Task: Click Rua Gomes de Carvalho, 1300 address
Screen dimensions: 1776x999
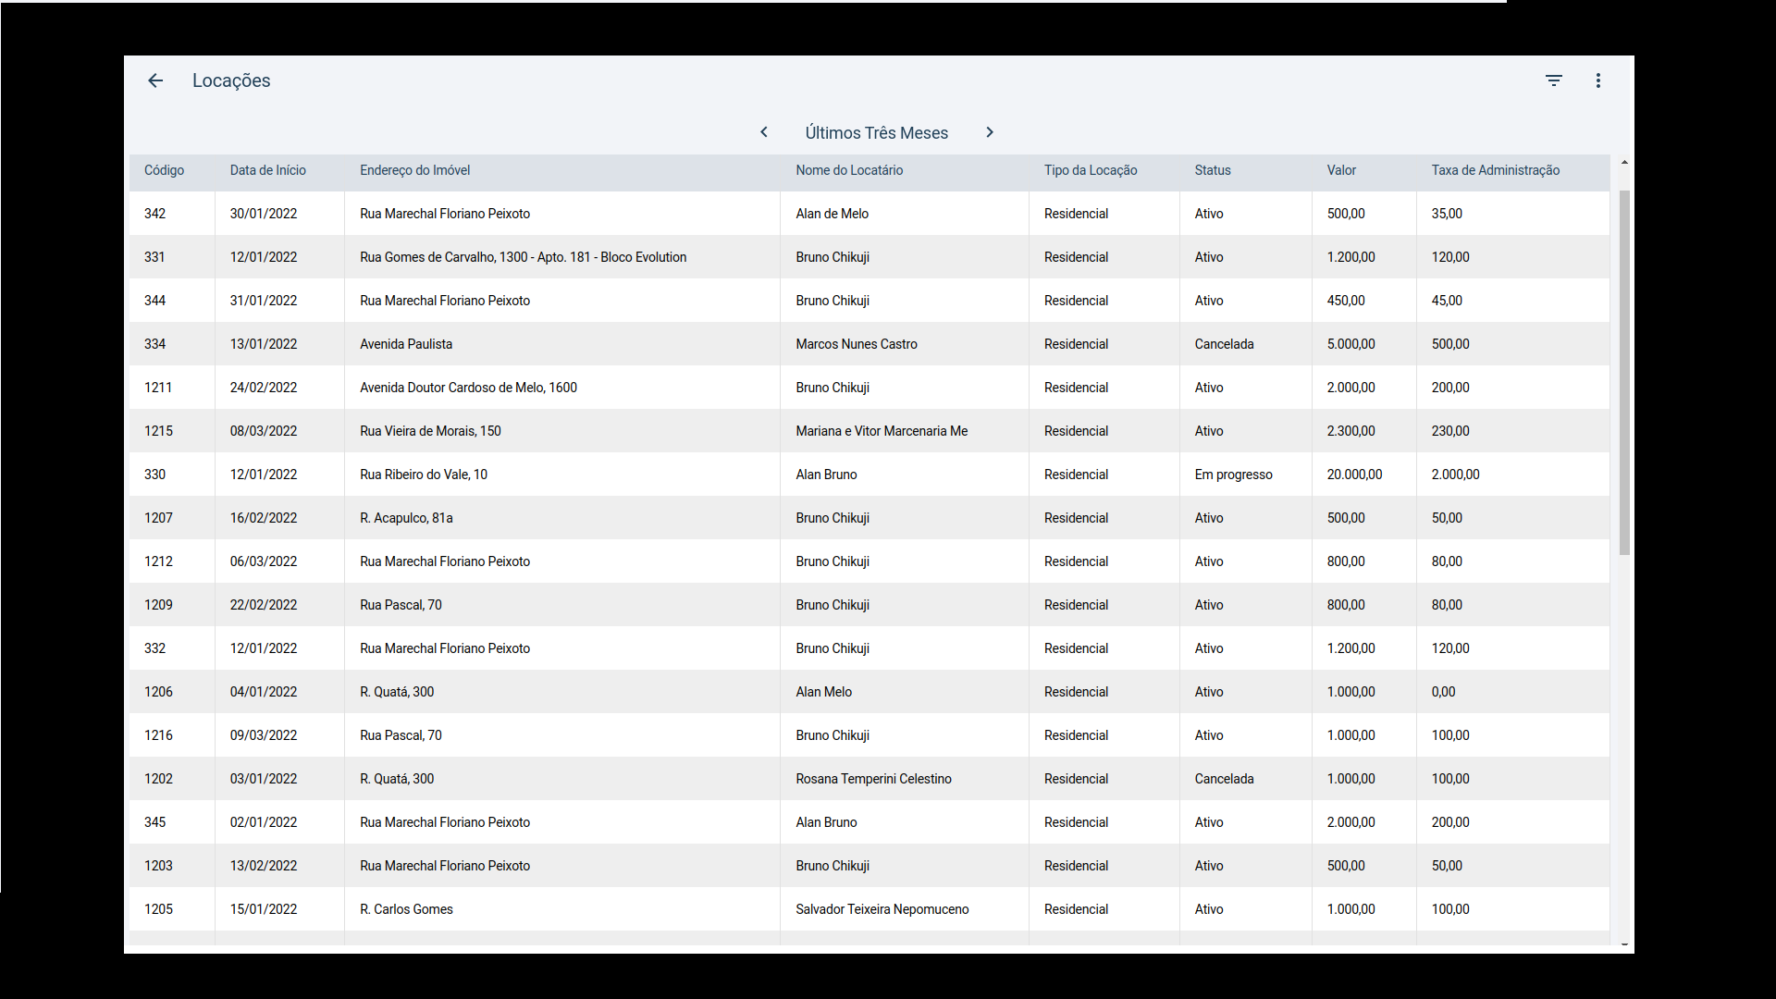Action: pos(523,257)
